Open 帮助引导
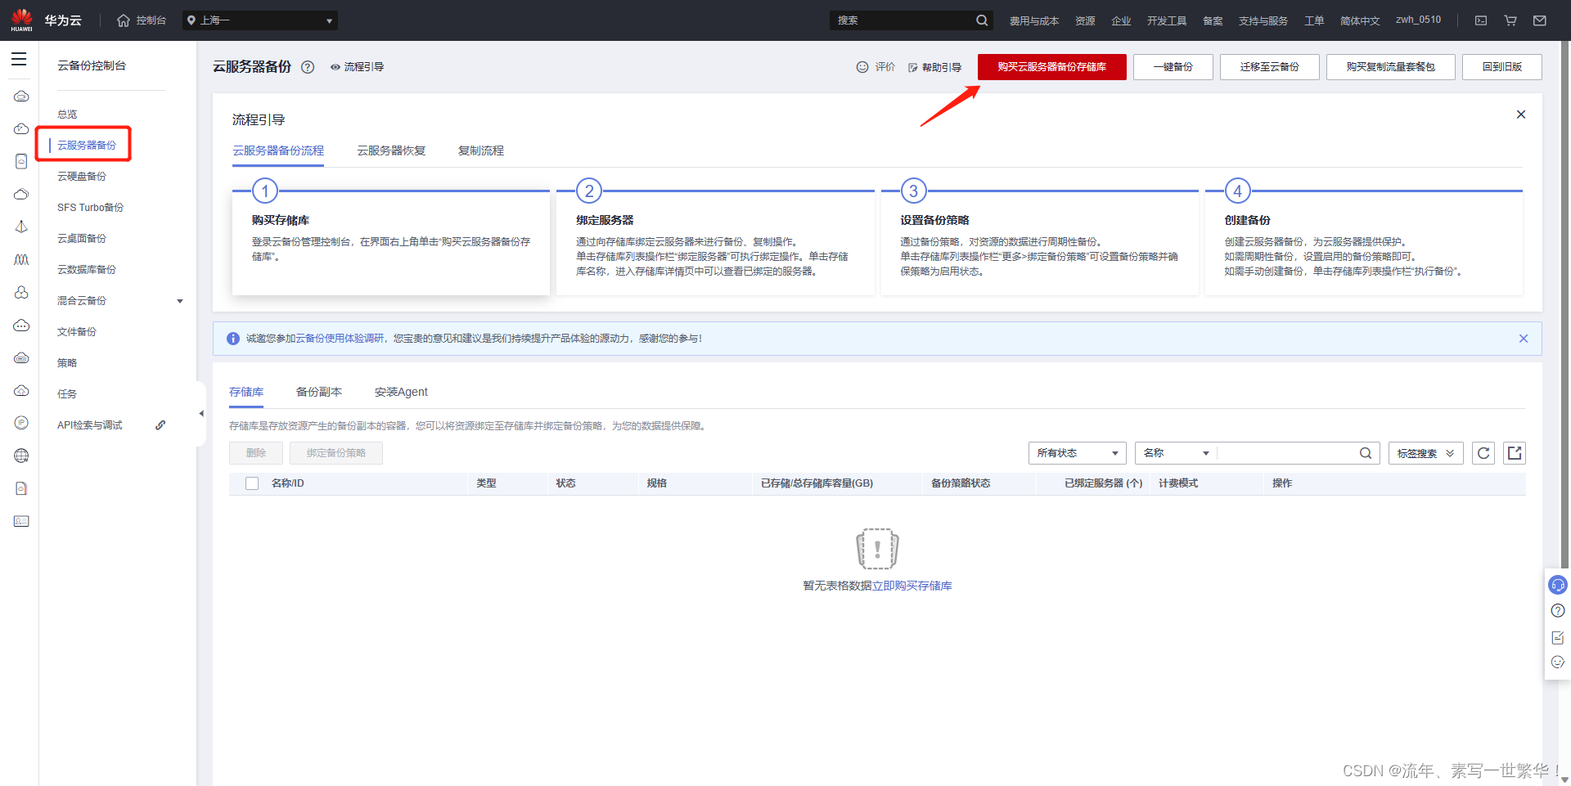 pyautogui.click(x=934, y=67)
